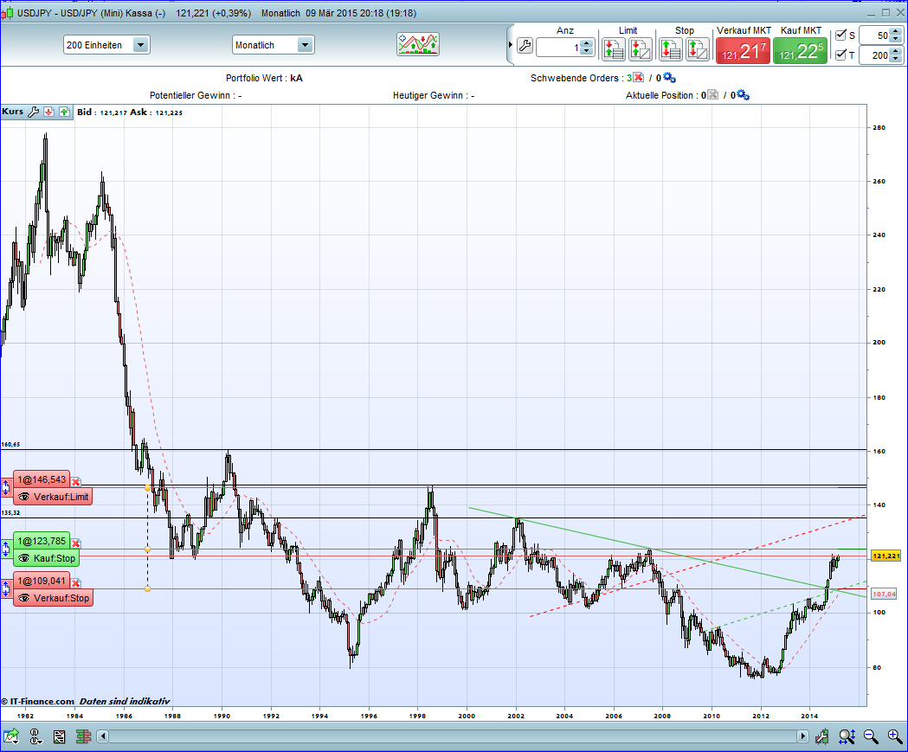Open Kurs wrench settings icon

(x=34, y=112)
